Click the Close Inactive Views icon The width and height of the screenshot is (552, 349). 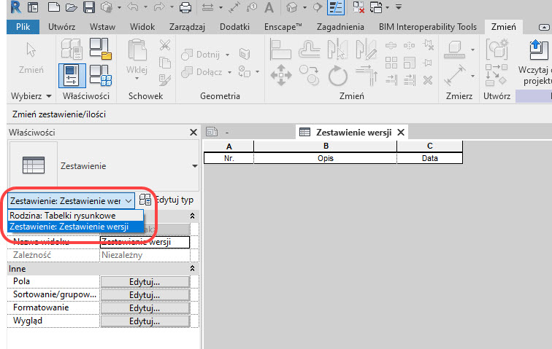(x=359, y=8)
